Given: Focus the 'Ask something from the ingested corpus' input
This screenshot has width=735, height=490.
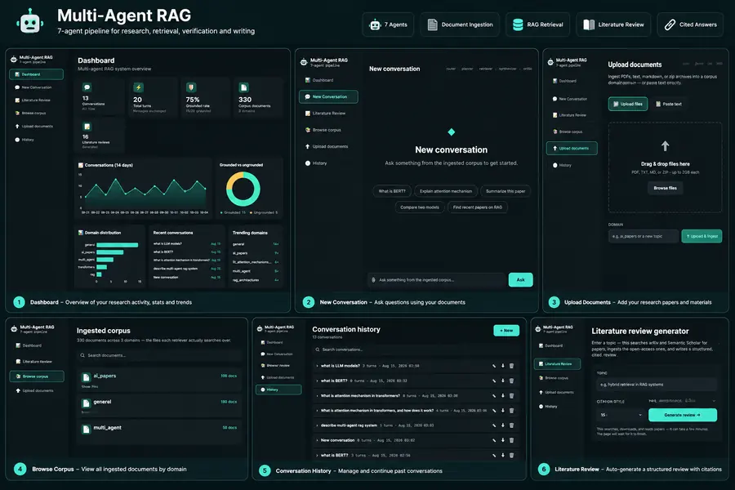Looking at the screenshot, I should 437,280.
